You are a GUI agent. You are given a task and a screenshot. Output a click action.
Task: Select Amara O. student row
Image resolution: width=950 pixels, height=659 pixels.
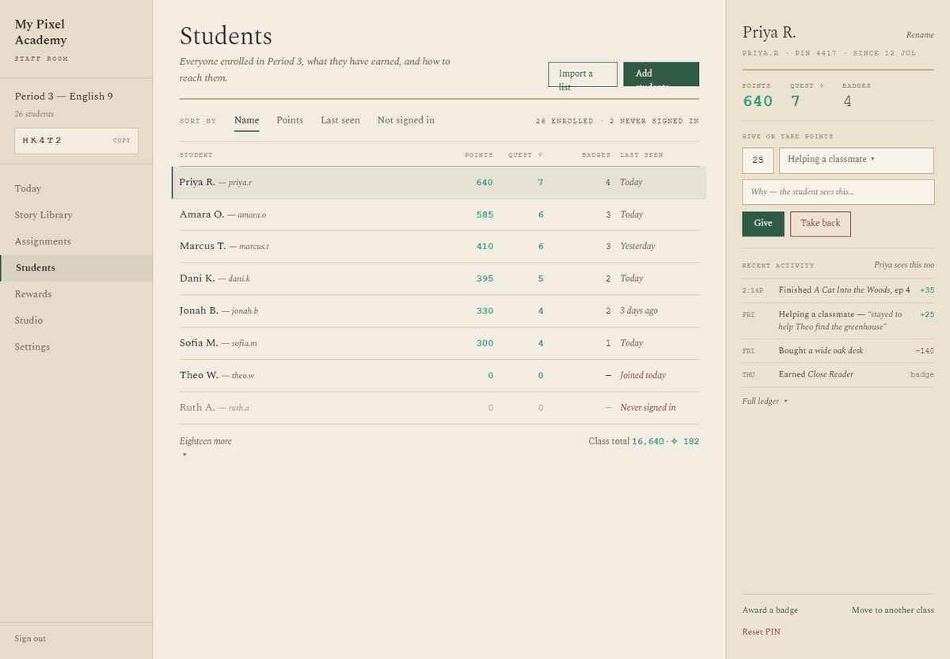pyautogui.click(x=439, y=214)
